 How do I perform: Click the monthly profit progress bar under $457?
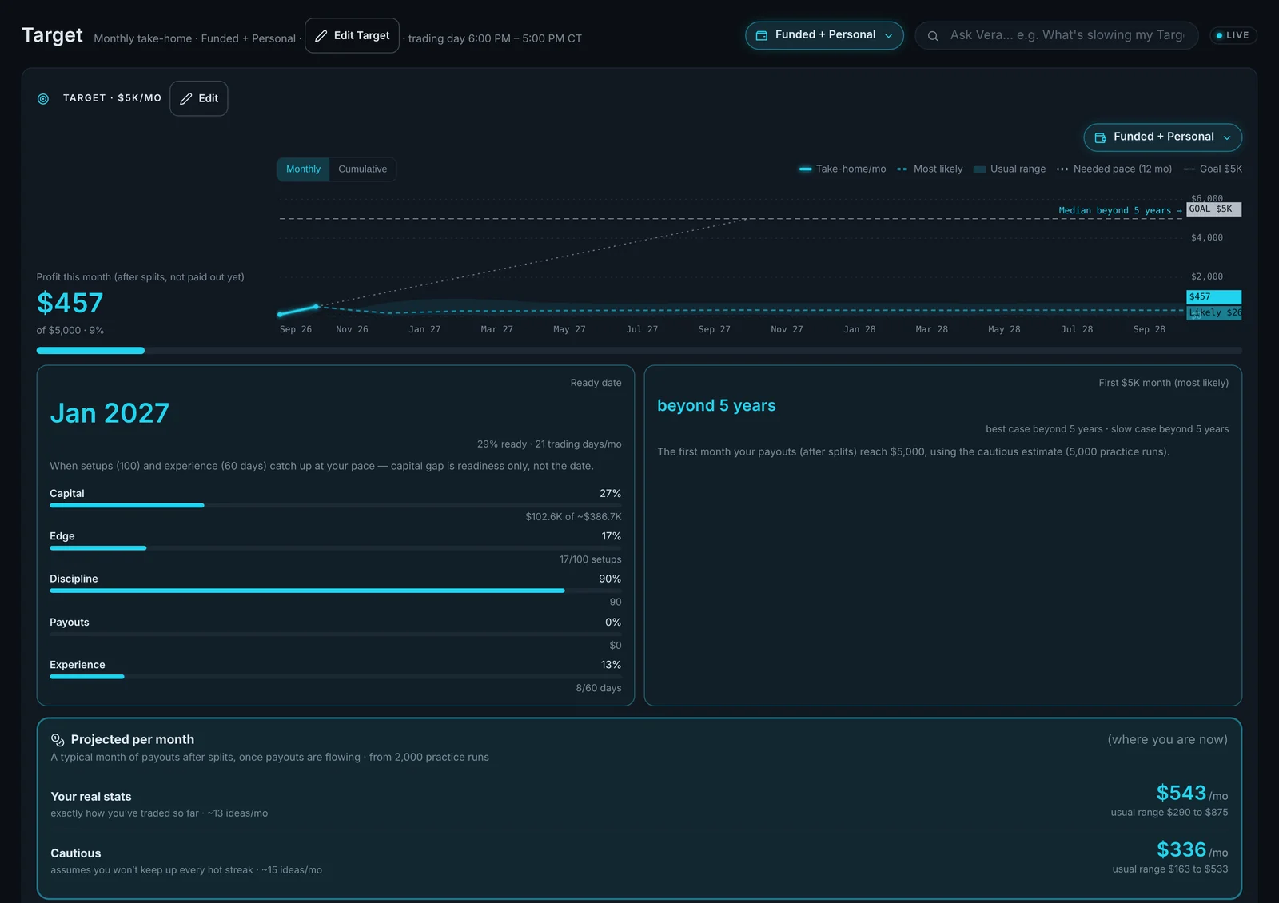pyautogui.click(x=639, y=351)
